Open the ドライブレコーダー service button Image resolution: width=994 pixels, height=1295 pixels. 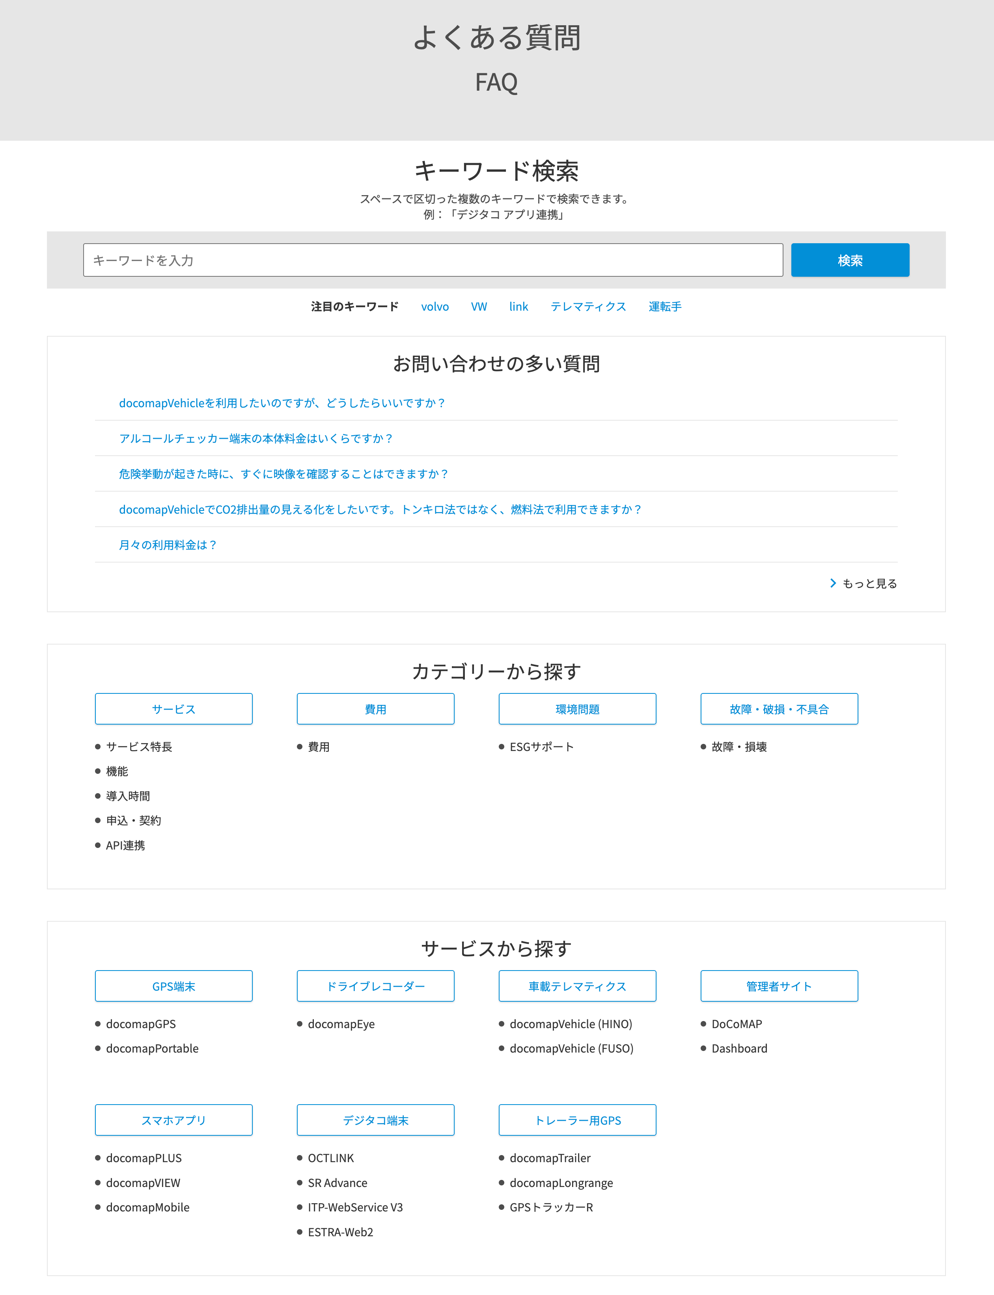tap(375, 986)
